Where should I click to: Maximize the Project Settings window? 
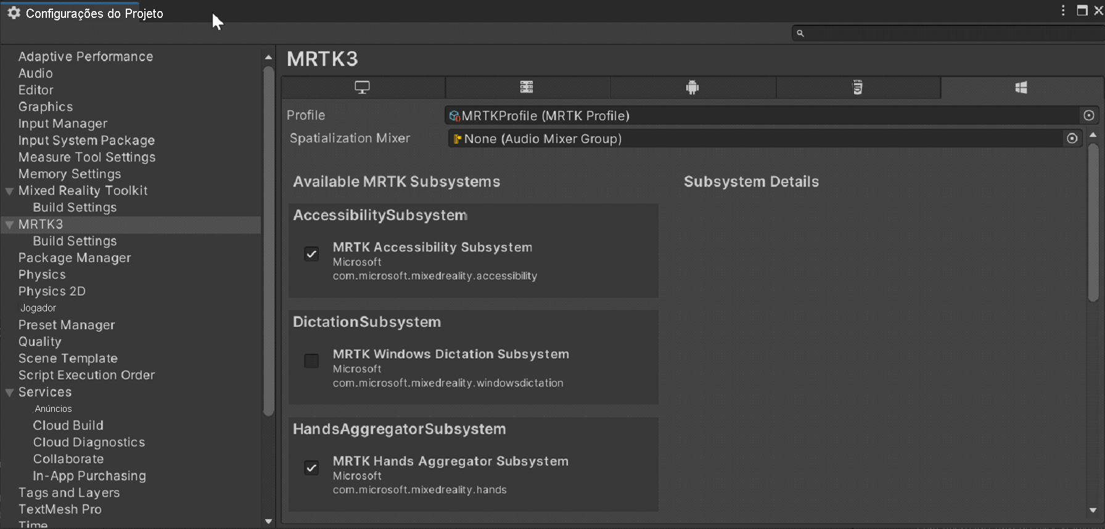click(x=1082, y=10)
